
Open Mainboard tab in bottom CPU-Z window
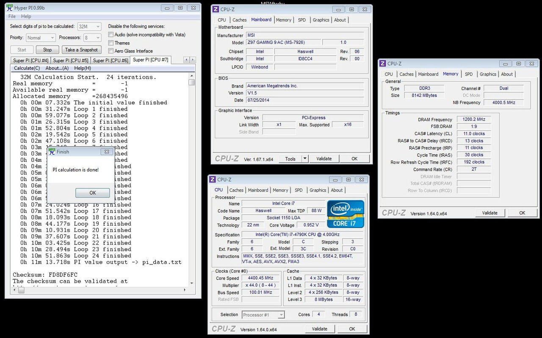click(x=258, y=190)
